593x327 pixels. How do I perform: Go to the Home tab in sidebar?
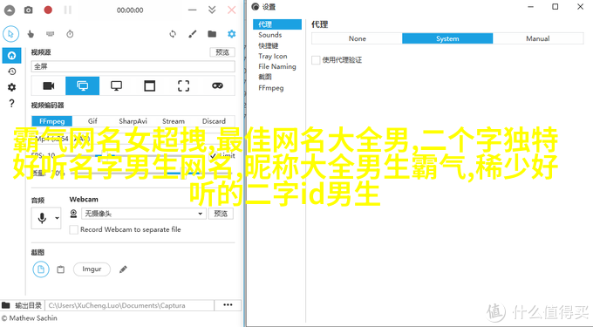(x=11, y=56)
